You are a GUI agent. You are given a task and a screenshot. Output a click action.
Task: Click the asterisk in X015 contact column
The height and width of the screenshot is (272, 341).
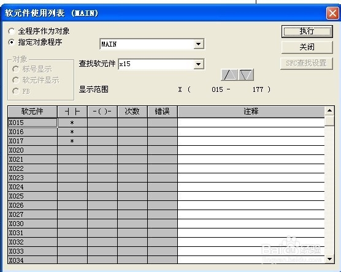(x=72, y=123)
